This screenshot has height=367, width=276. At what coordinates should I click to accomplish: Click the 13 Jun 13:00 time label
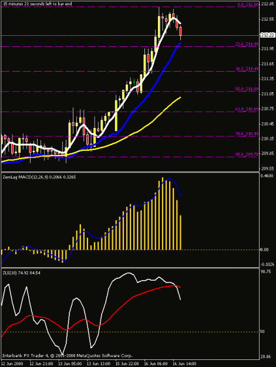point(99,364)
